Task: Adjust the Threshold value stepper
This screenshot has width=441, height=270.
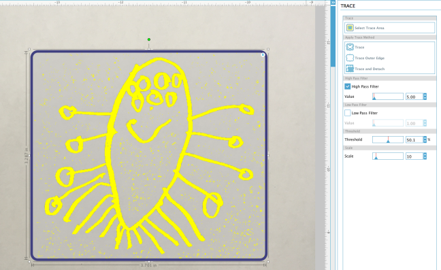Action: click(x=425, y=139)
